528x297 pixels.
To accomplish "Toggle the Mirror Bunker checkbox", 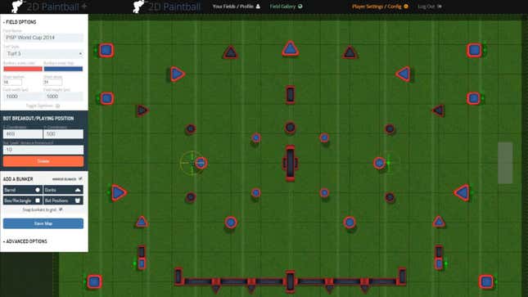I will tap(80, 179).
